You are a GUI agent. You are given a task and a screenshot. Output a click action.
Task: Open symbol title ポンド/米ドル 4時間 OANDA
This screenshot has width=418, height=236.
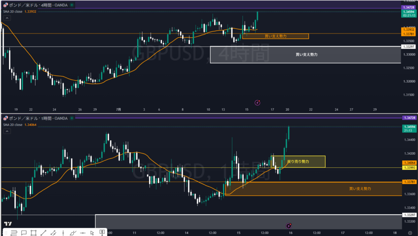click(38, 5)
